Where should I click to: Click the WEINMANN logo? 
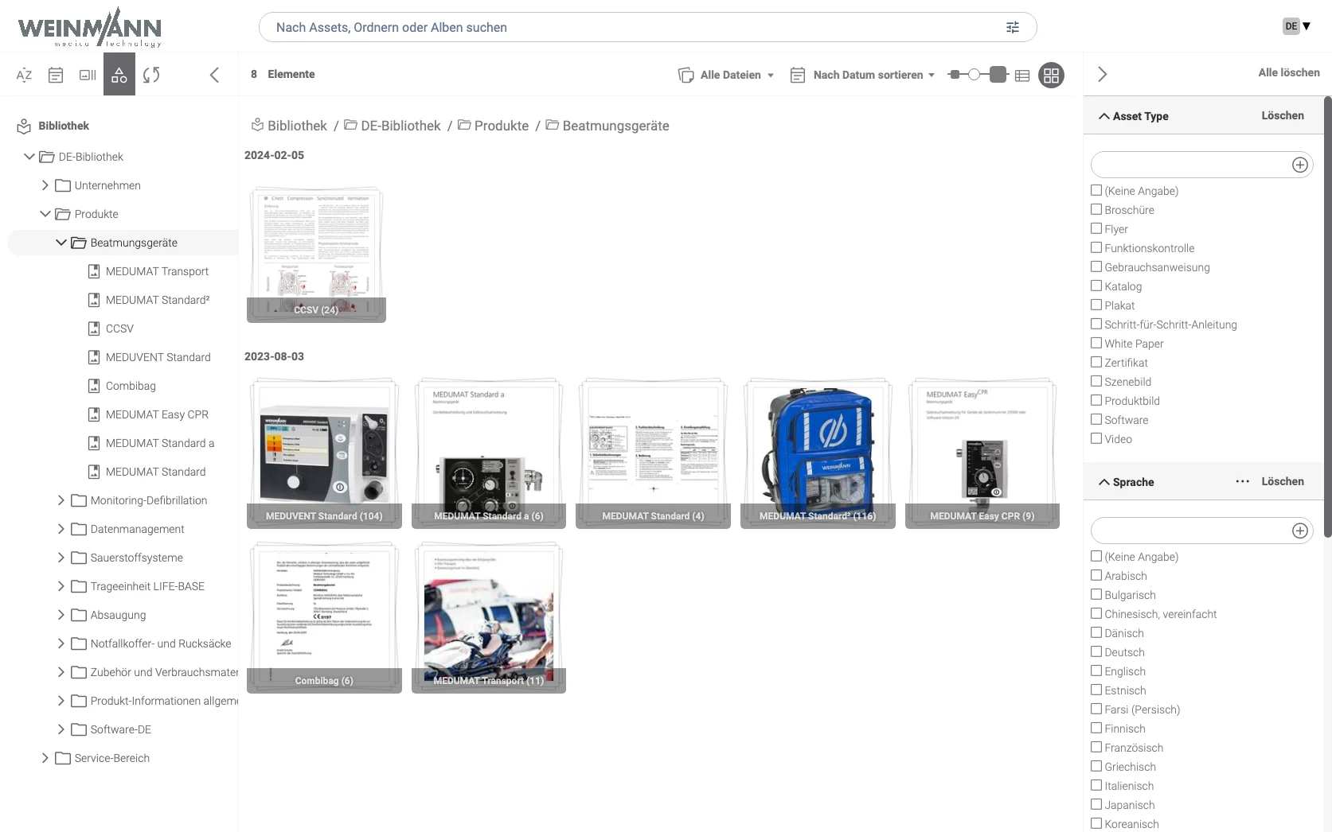tap(89, 28)
